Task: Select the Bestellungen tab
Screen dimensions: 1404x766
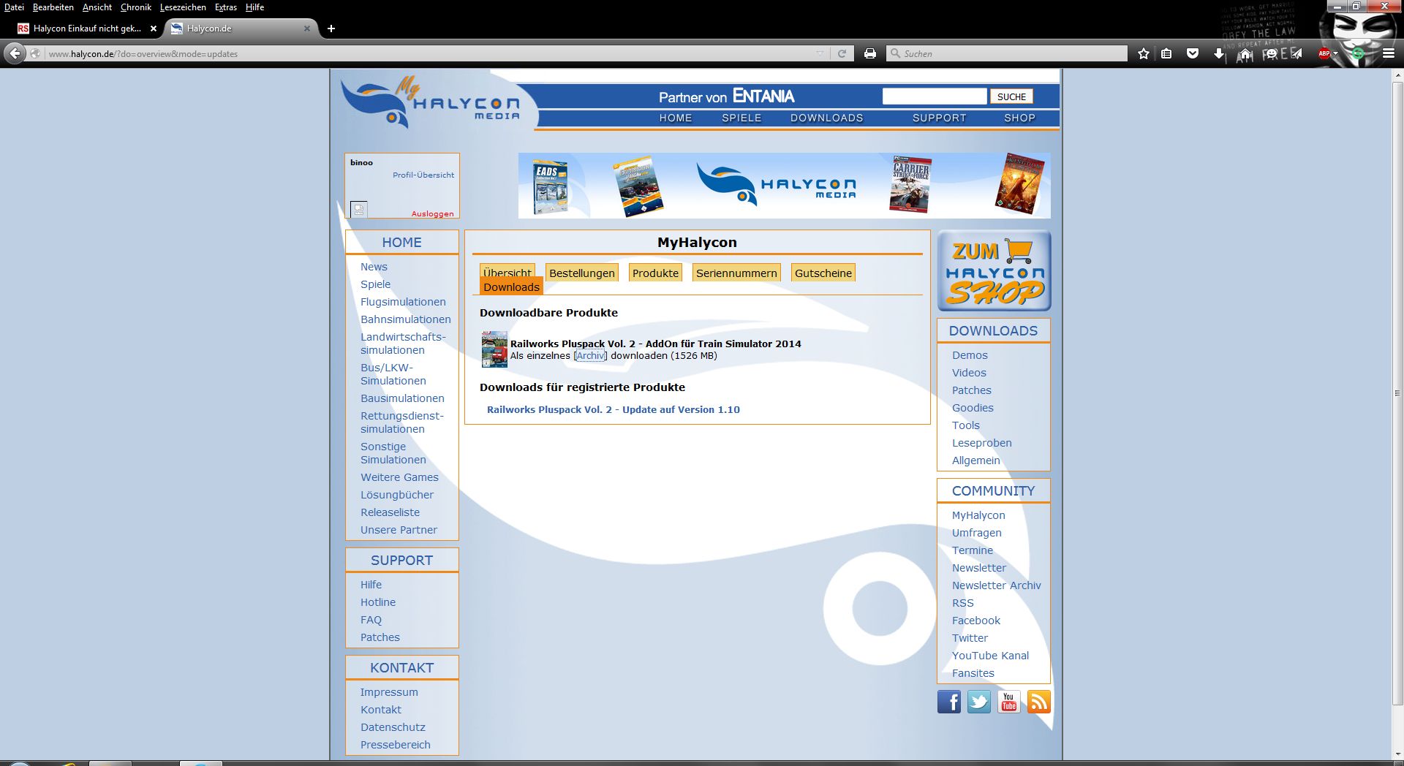Action: (x=582, y=273)
